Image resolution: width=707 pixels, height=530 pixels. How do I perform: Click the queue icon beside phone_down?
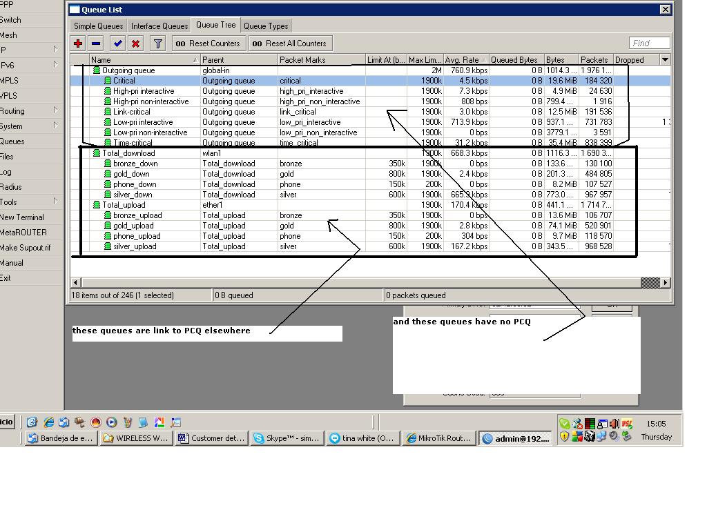click(x=107, y=184)
